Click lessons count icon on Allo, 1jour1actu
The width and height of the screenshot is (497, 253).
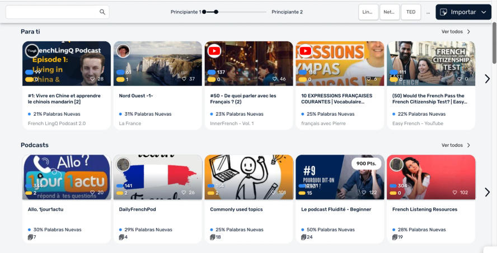[x=30, y=237]
